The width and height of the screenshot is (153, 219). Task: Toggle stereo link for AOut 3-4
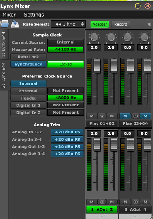click(x=135, y=202)
